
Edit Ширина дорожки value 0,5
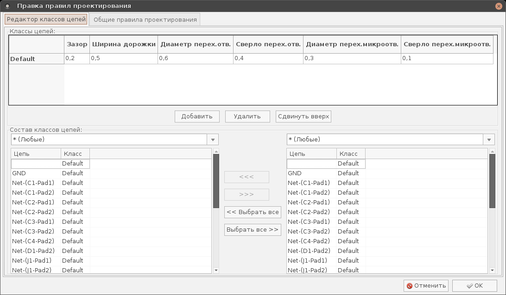pos(124,58)
